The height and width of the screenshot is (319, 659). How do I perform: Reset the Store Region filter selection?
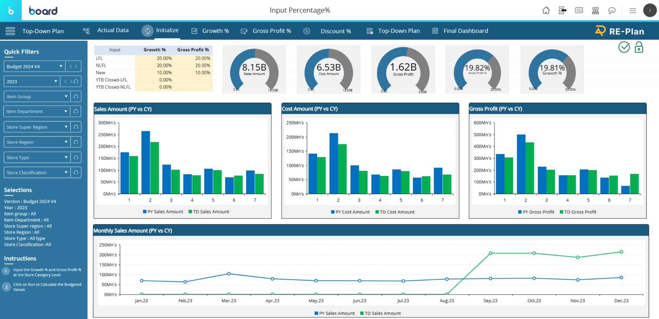76,142
